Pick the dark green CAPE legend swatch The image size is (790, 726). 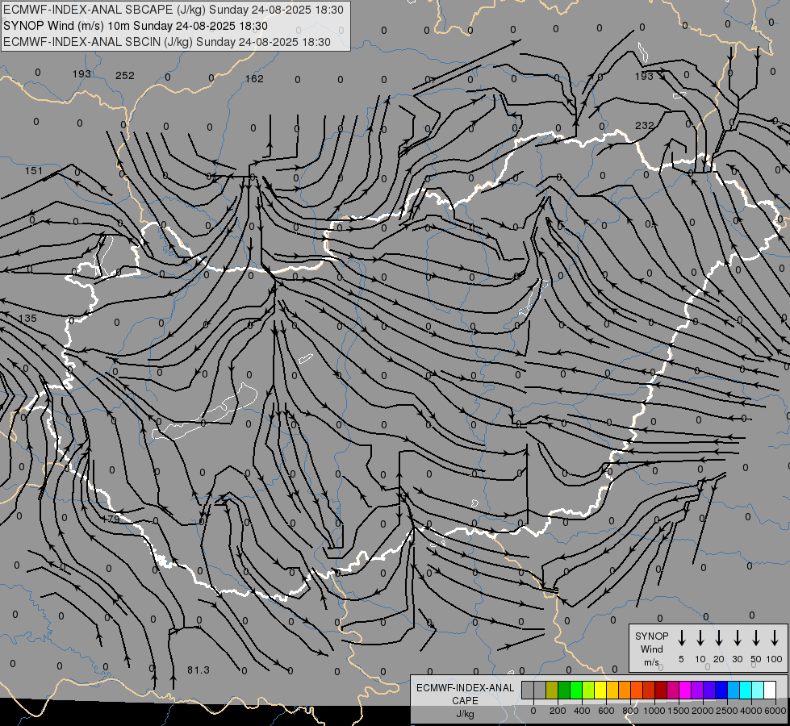click(x=564, y=690)
